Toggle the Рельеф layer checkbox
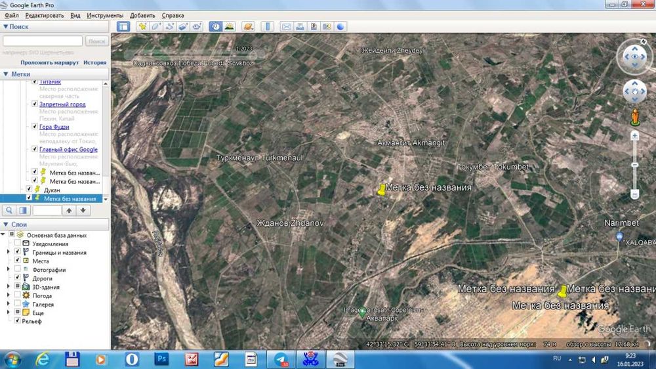The width and height of the screenshot is (656, 369). tap(17, 320)
